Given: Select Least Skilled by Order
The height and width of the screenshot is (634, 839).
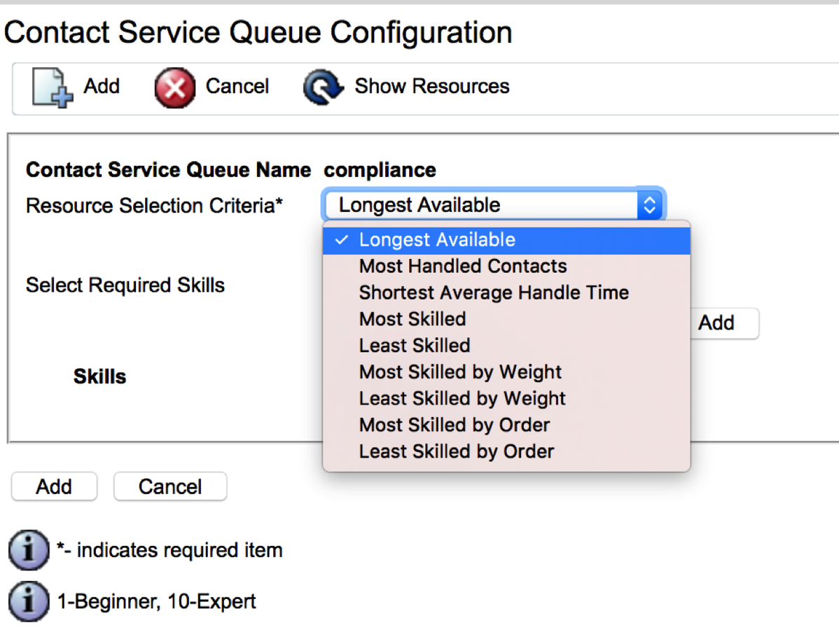Looking at the screenshot, I should pyautogui.click(x=457, y=452).
